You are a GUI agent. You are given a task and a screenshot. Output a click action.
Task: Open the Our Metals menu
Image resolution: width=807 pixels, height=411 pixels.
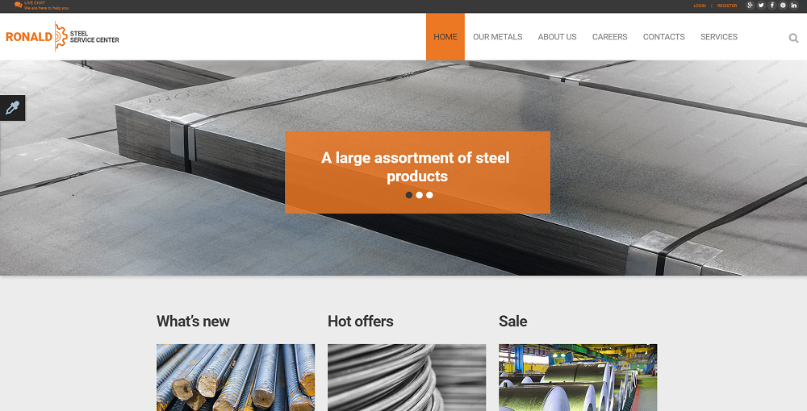click(498, 37)
